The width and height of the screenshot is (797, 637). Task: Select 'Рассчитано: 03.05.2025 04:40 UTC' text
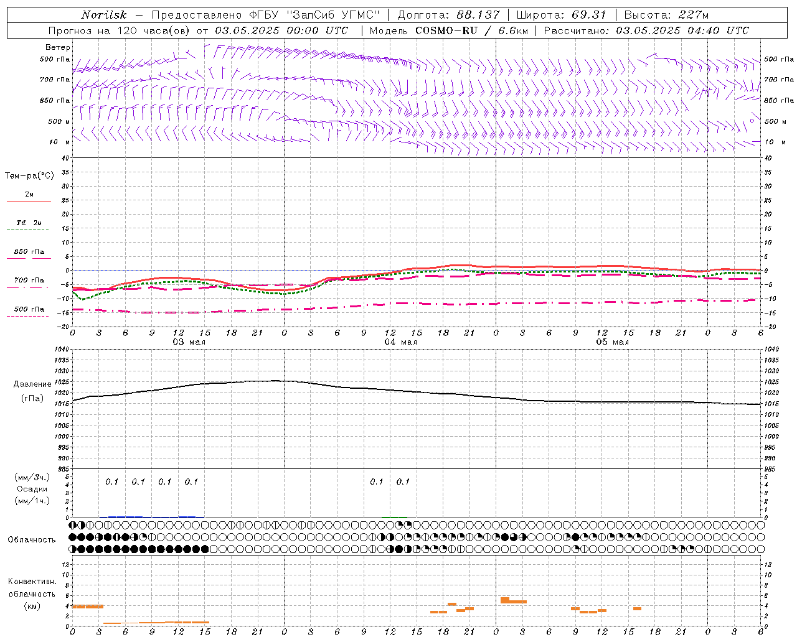click(x=646, y=30)
